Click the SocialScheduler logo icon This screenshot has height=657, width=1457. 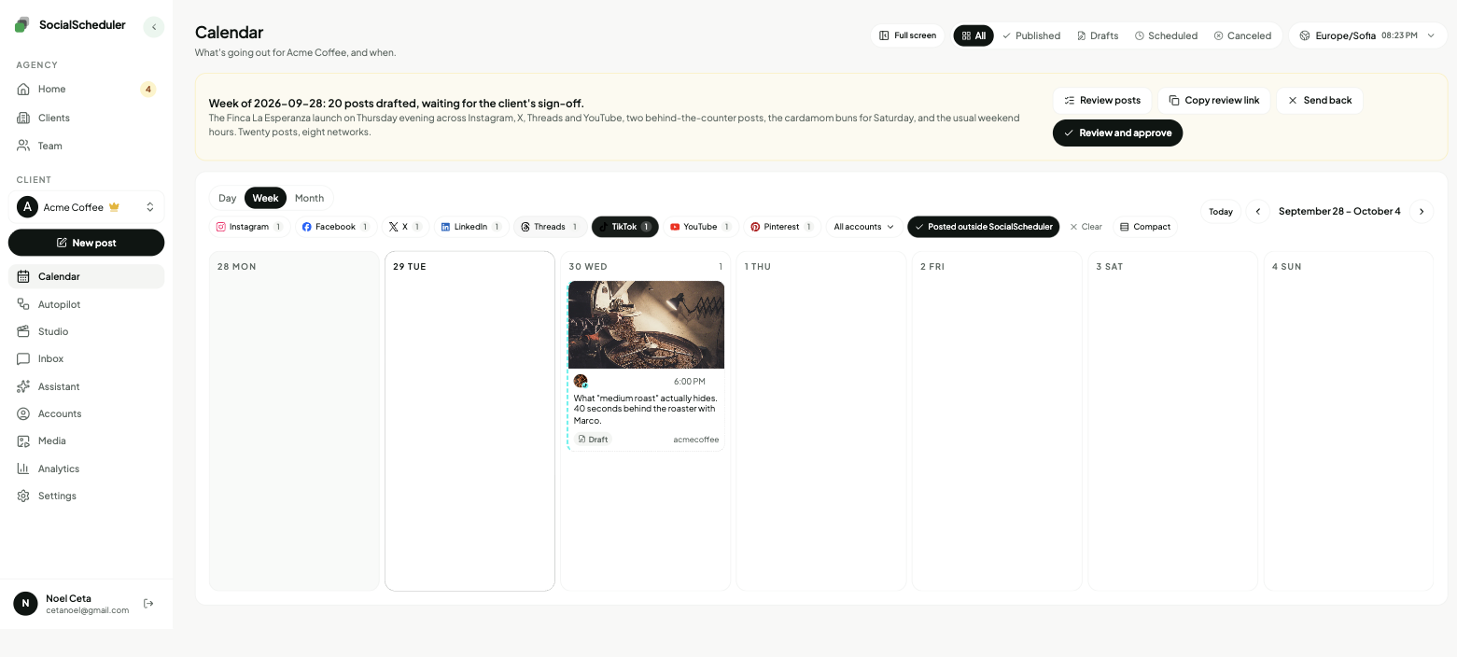pos(22,25)
